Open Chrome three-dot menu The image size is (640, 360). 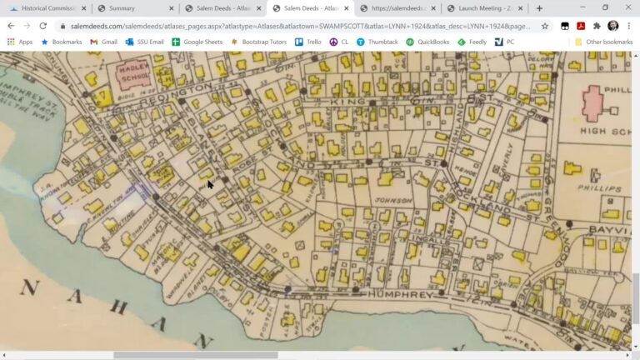point(629,26)
